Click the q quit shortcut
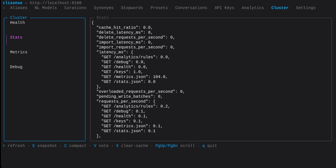 point(210,146)
